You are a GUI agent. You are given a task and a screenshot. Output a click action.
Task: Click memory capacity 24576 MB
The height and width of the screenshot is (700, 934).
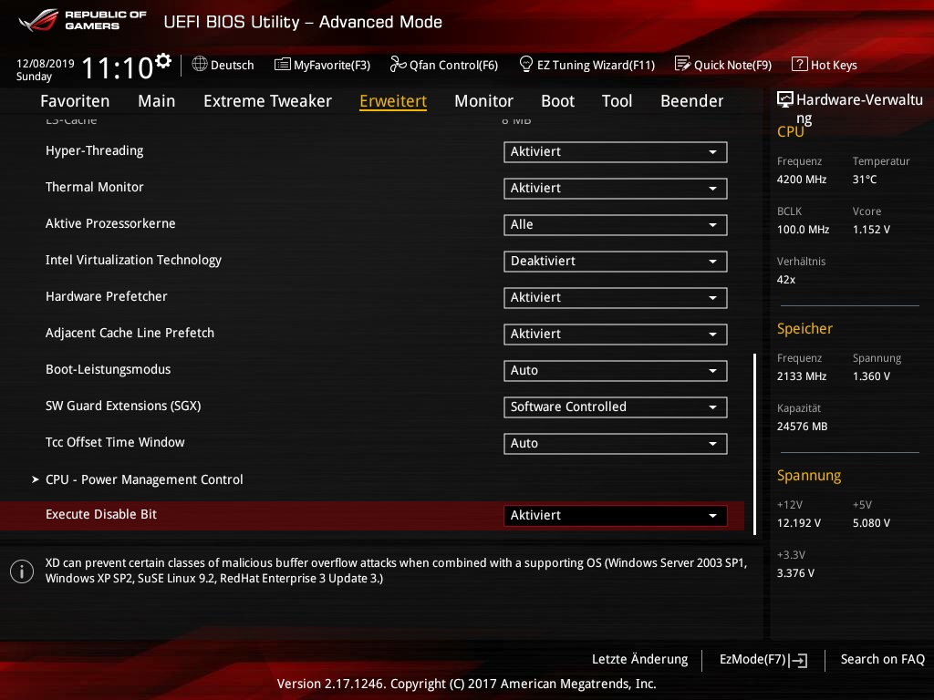(x=803, y=427)
